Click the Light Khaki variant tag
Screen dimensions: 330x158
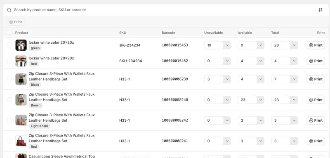point(39,126)
